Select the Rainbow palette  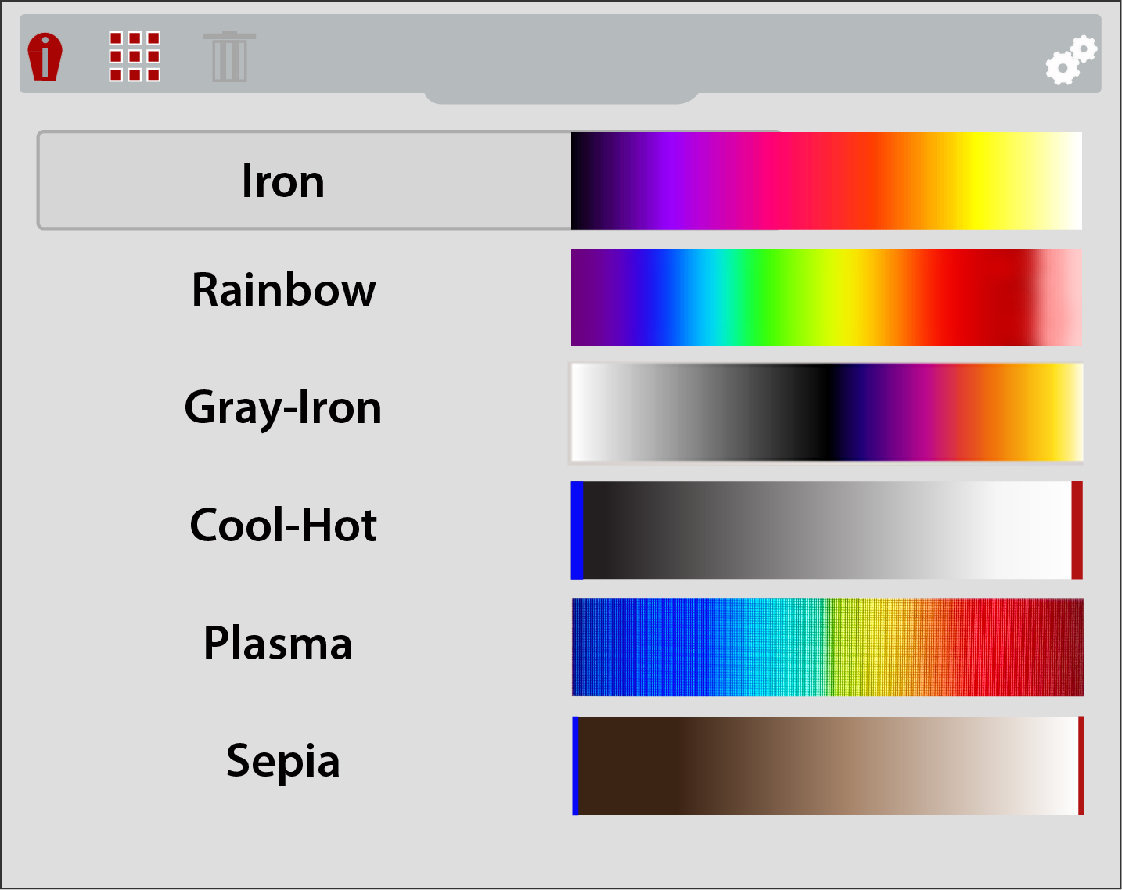point(283,290)
